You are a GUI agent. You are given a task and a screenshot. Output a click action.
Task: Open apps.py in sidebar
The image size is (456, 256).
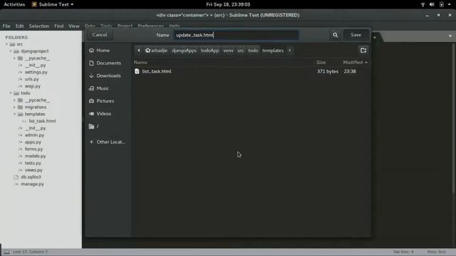pos(33,142)
